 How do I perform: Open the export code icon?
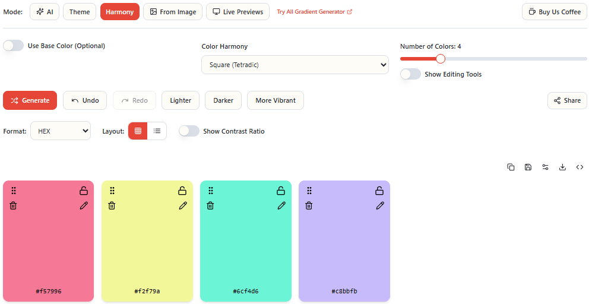580,167
